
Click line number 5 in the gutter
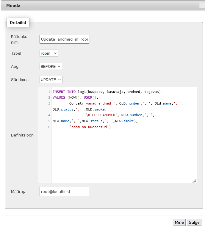pyautogui.click(x=49, y=121)
